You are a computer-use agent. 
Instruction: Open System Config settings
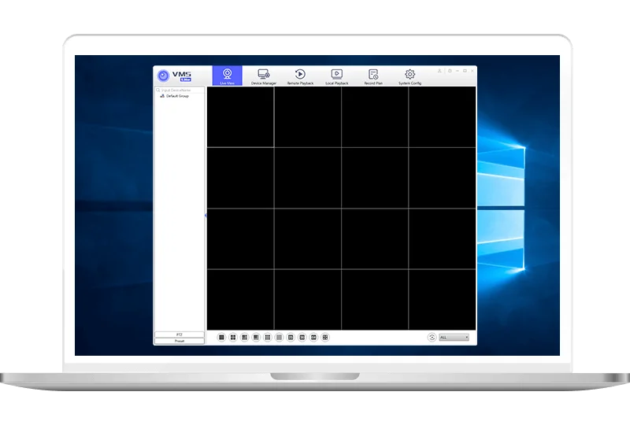coord(409,76)
